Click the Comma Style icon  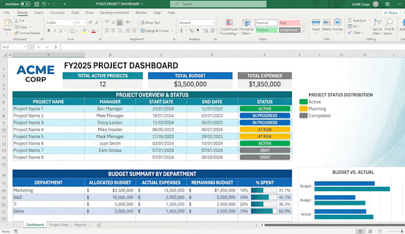[198, 31]
